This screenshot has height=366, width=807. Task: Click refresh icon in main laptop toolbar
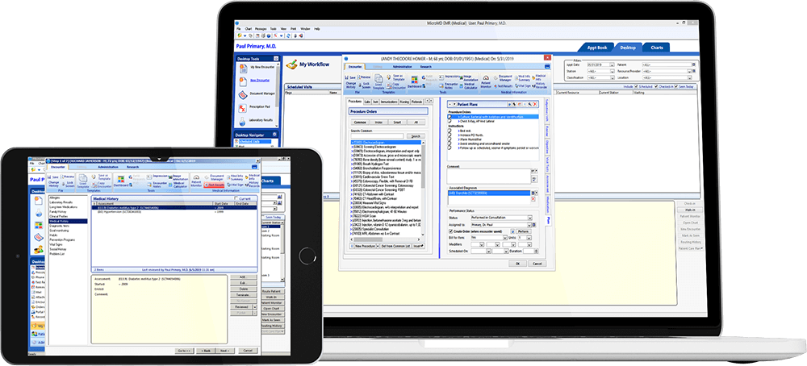(x=288, y=35)
